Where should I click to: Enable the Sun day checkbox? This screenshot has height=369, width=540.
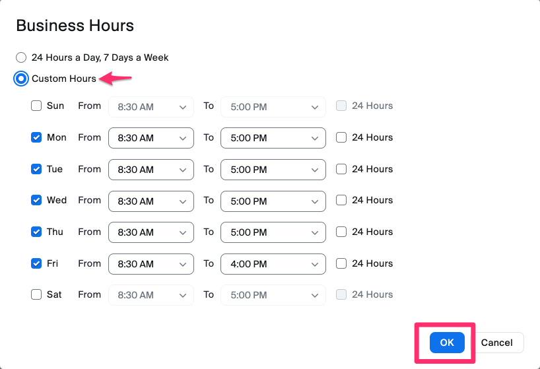click(36, 106)
